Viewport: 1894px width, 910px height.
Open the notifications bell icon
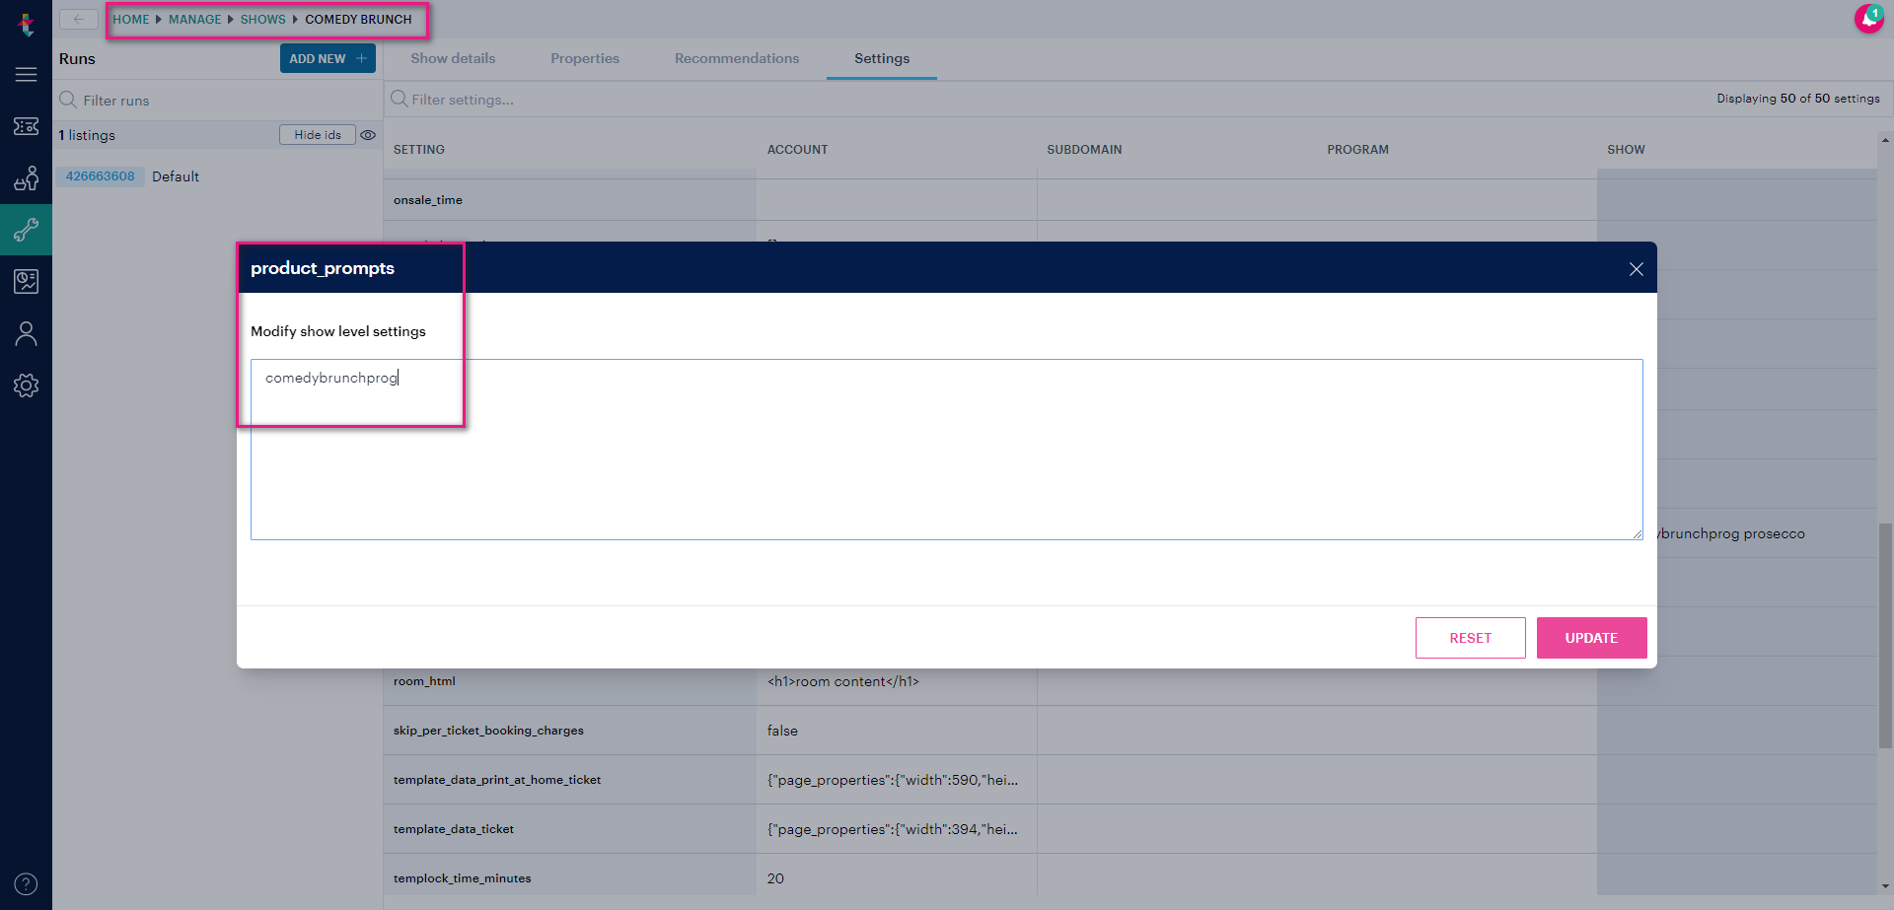click(x=1868, y=18)
